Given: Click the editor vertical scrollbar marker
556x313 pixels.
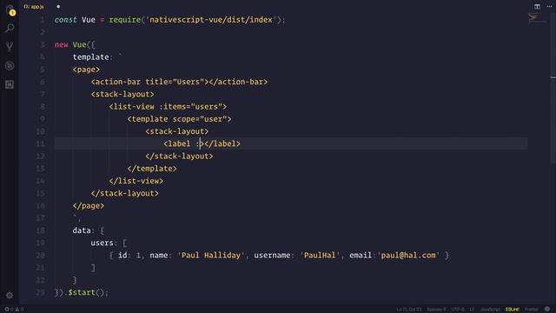Looking at the screenshot, I should [553, 77].
